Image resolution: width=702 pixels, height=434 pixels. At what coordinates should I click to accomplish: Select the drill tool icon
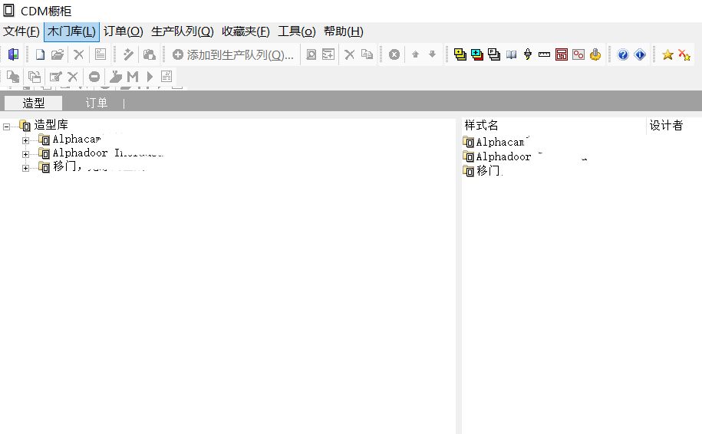click(528, 54)
